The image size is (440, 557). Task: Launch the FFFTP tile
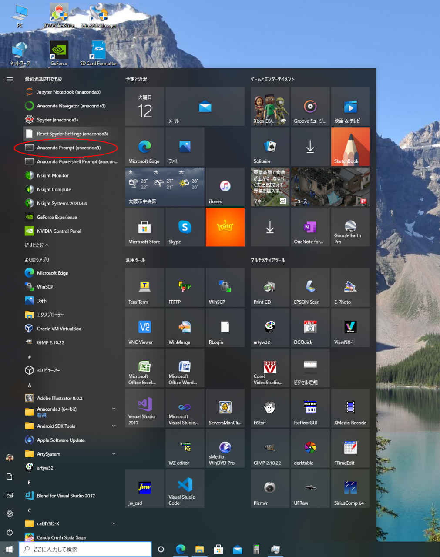pos(185,287)
